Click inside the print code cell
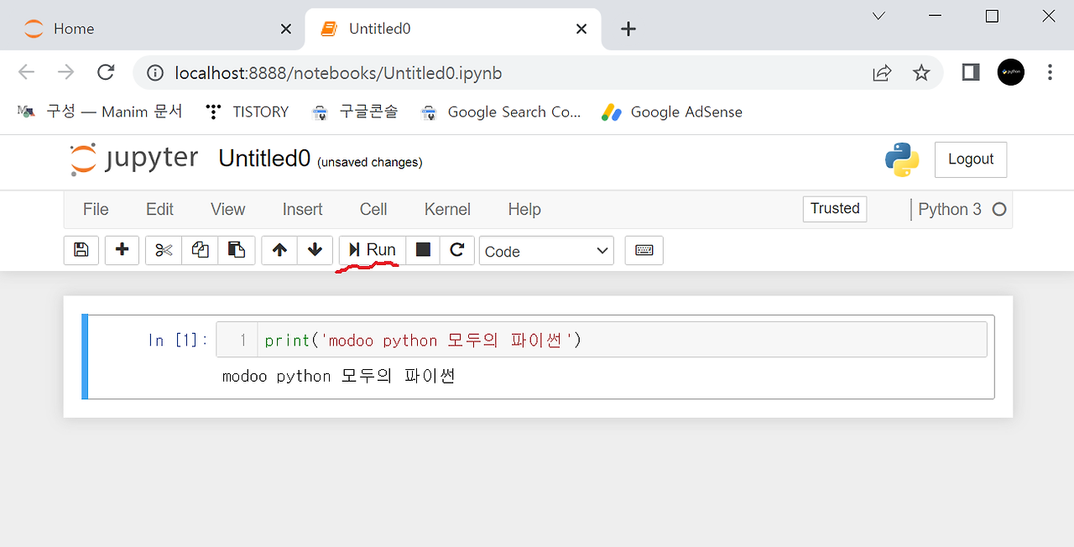 pyautogui.click(x=622, y=340)
